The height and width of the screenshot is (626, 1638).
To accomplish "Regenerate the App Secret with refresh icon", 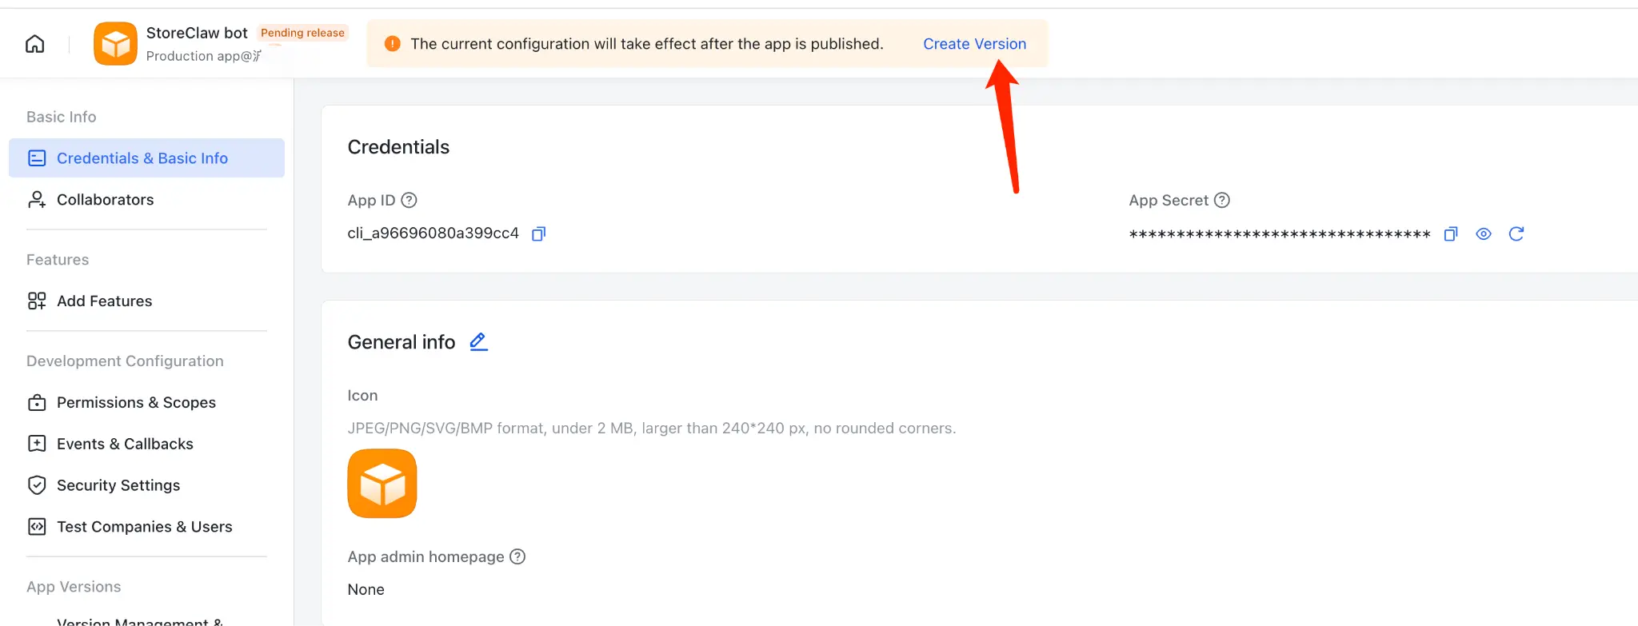I will click(1516, 233).
